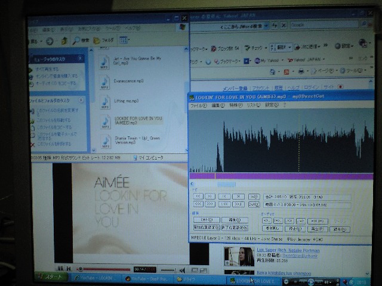This screenshot has height=286, width=382.
Task: Click the チェック spell-check toolbar icon
Action: click(247, 48)
